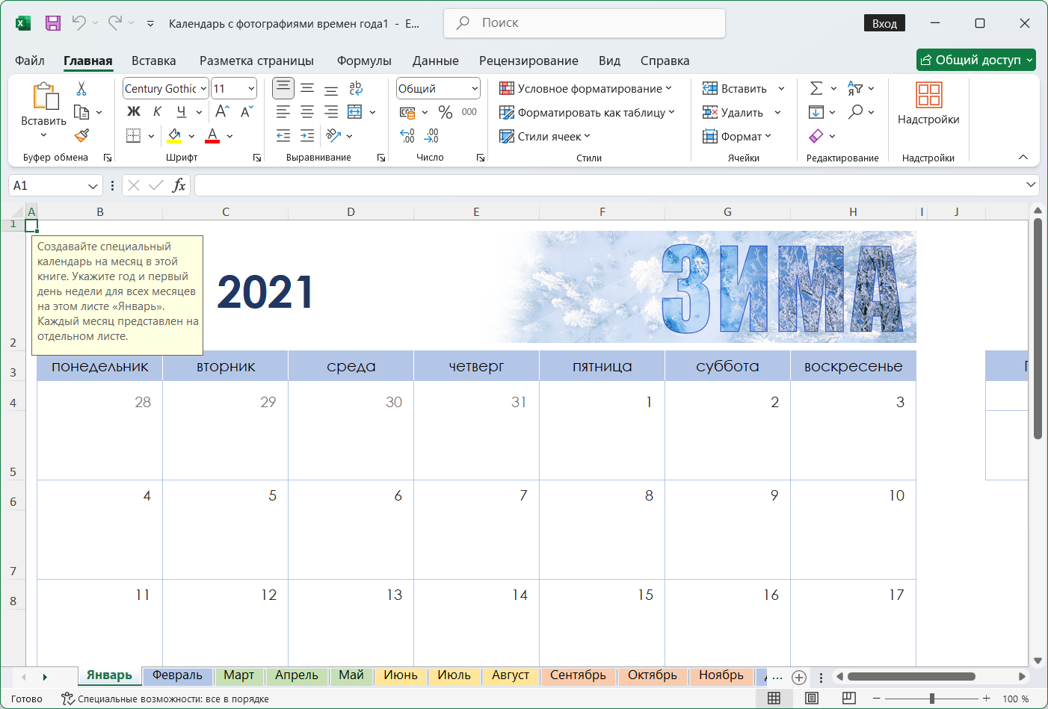Expand Форматировать как таблицу menu
The image size is (1048, 709).
(588, 112)
